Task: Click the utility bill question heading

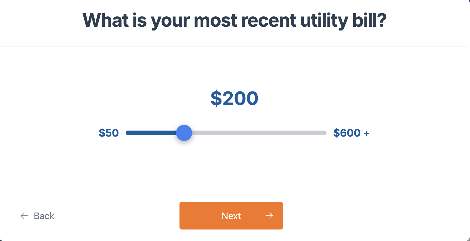Action: pyautogui.click(x=234, y=21)
